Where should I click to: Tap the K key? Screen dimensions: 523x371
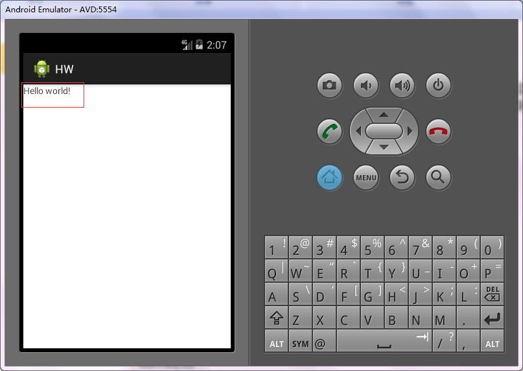(x=445, y=294)
